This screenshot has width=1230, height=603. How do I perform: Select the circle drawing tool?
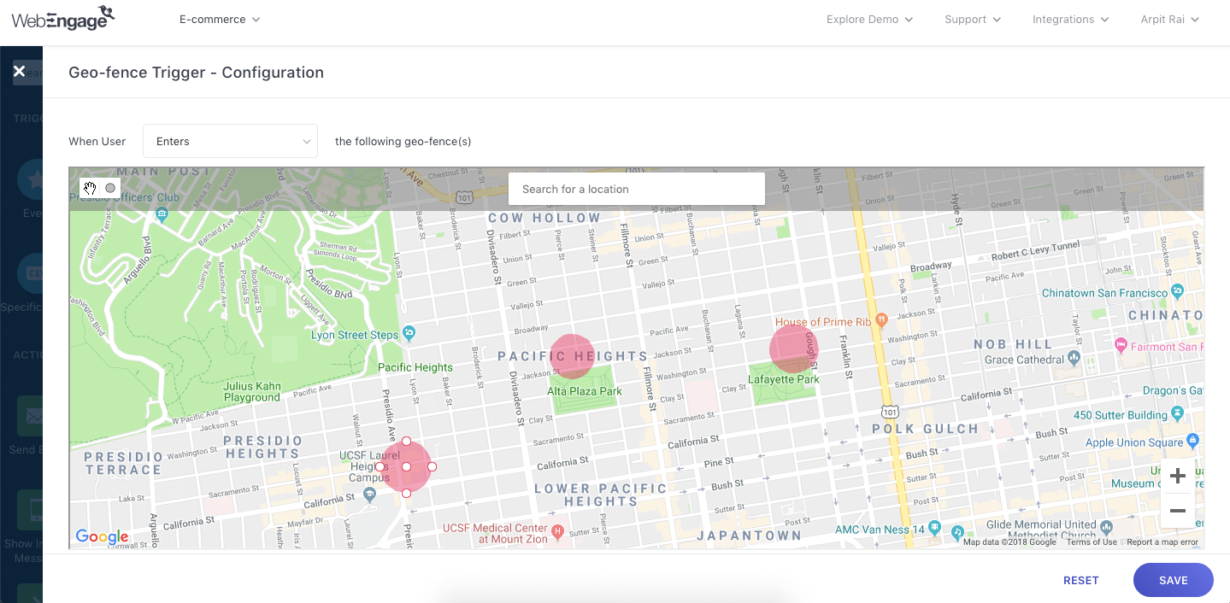click(110, 188)
